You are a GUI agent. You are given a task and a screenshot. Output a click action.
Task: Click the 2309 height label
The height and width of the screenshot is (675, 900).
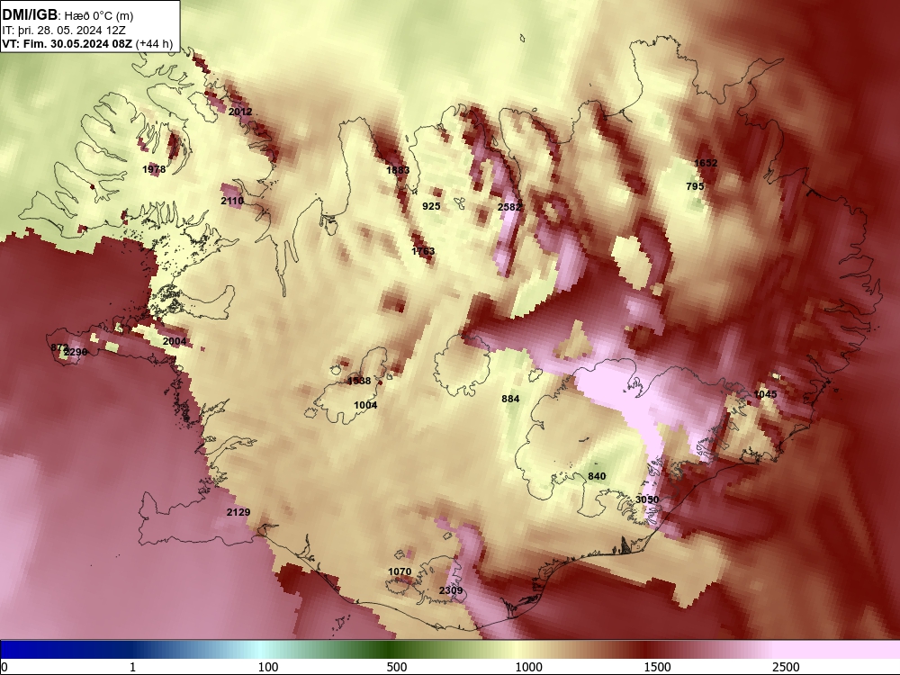pyautogui.click(x=451, y=590)
